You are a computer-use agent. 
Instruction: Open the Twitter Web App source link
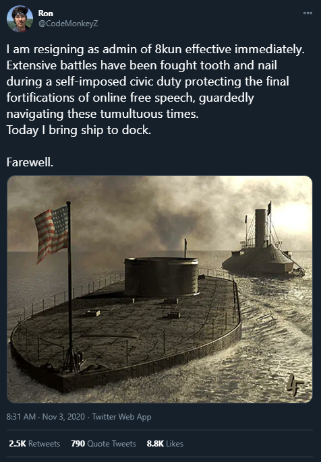(121, 417)
